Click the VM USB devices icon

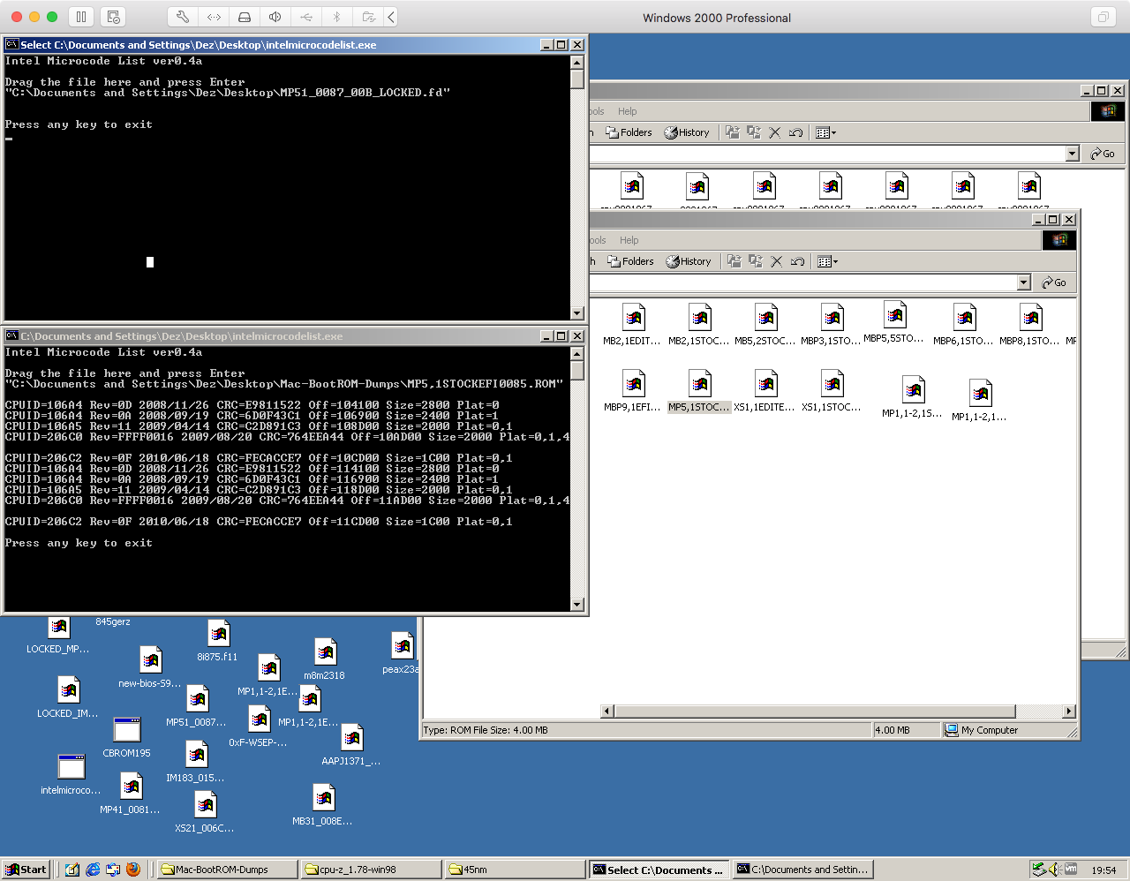(306, 17)
